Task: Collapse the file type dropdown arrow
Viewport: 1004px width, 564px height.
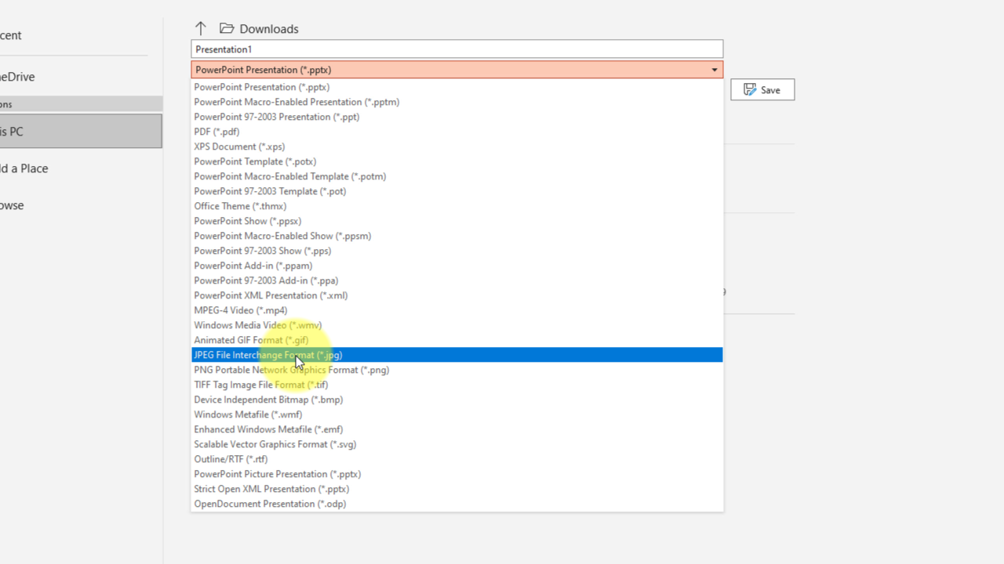Action: click(x=714, y=70)
